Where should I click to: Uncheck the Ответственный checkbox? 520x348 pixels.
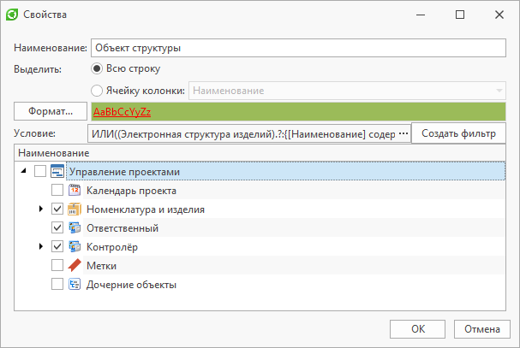[x=57, y=228]
